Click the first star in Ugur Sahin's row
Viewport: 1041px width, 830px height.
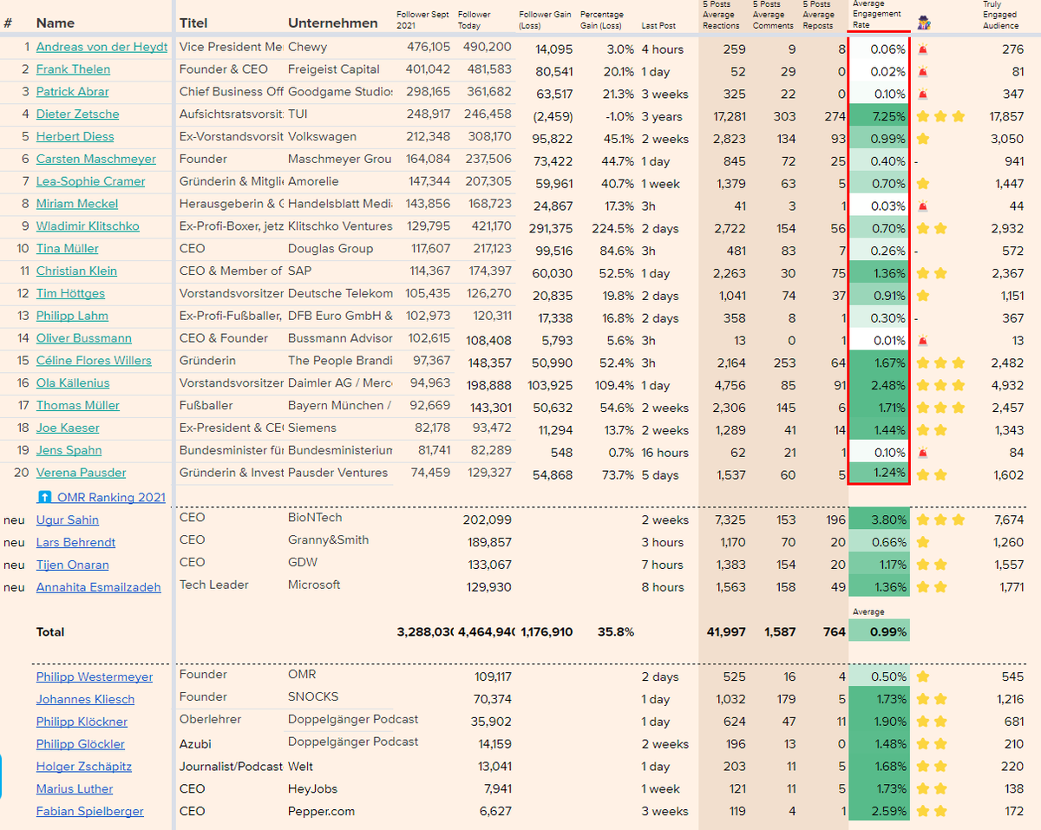[x=923, y=520]
